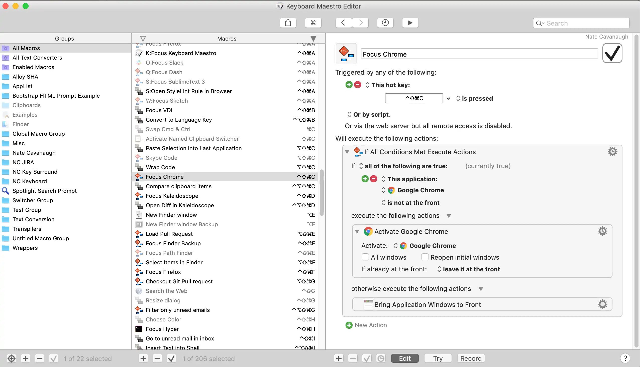
Task: Add a new trigger with the green plus
Action: coord(349,85)
